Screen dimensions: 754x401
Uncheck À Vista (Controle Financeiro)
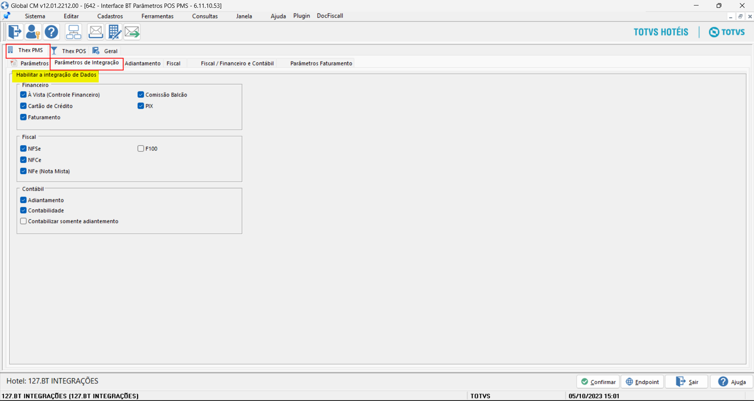coord(24,95)
